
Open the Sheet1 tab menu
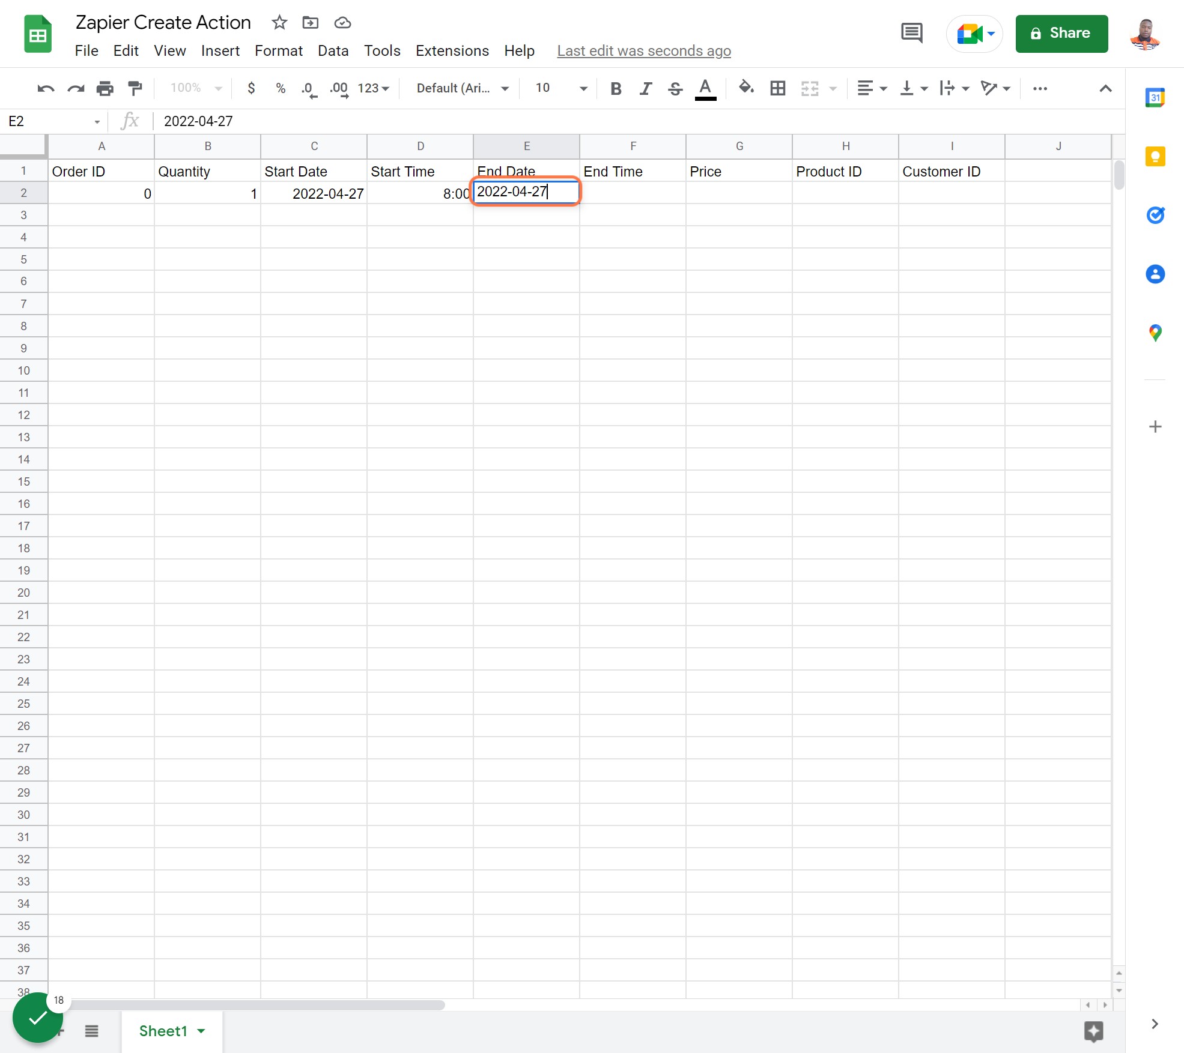coord(201,1031)
